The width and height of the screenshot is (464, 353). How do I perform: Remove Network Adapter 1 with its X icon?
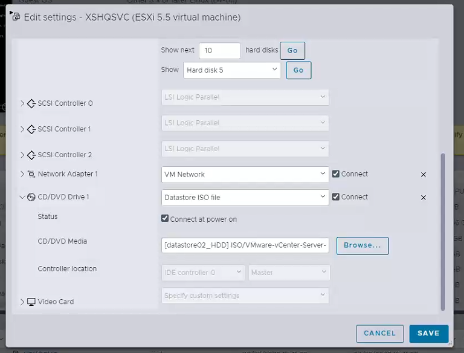(423, 175)
